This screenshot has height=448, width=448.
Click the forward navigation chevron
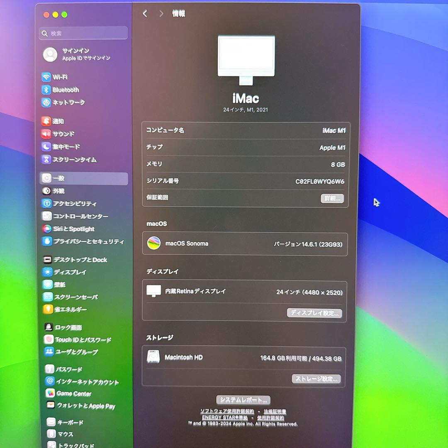pos(161,14)
